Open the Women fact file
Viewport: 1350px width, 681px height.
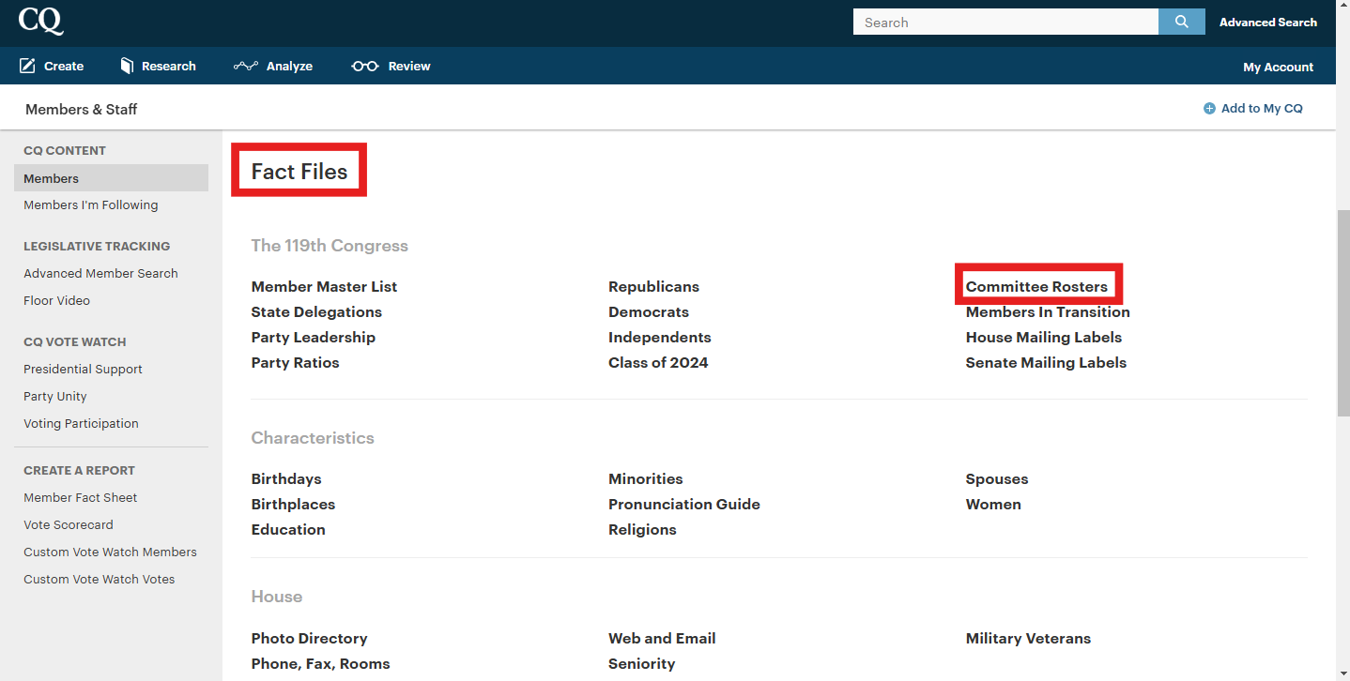coord(993,504)
